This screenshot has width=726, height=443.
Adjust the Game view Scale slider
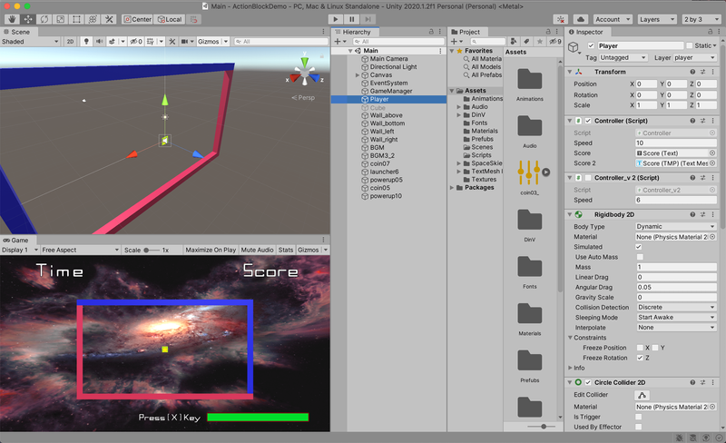pyautogui.click(x=149, y=250)
